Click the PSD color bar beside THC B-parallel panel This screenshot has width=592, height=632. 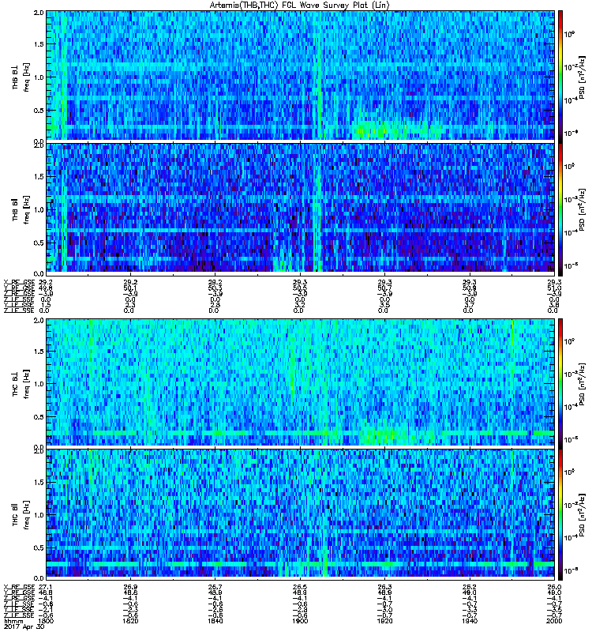(560, 515)
